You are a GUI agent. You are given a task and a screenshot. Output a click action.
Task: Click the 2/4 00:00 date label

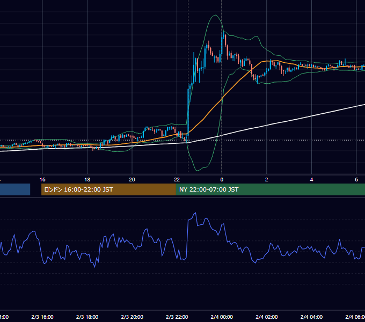(222, 317)
